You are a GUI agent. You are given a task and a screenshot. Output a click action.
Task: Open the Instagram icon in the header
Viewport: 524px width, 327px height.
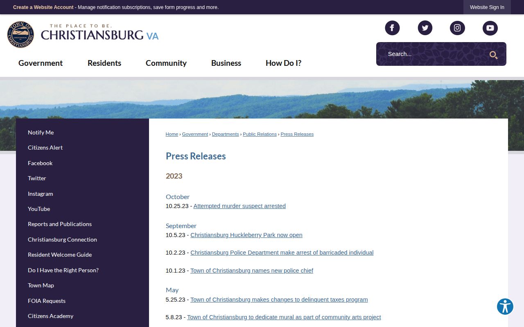coord(457,28)
